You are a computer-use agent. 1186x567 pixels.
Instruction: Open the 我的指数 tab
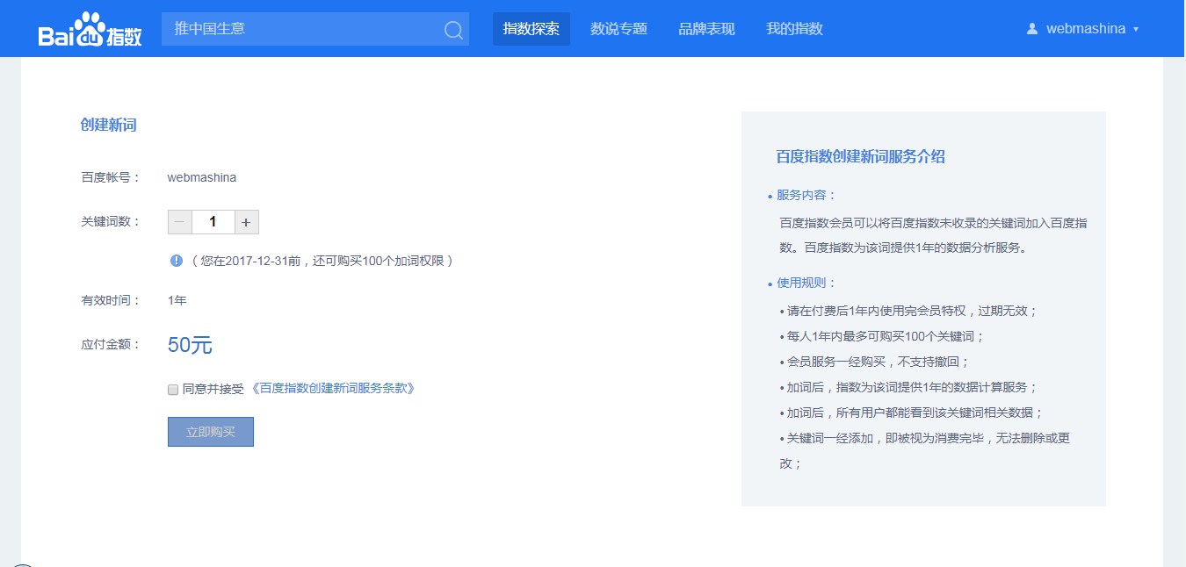[794, 29]
